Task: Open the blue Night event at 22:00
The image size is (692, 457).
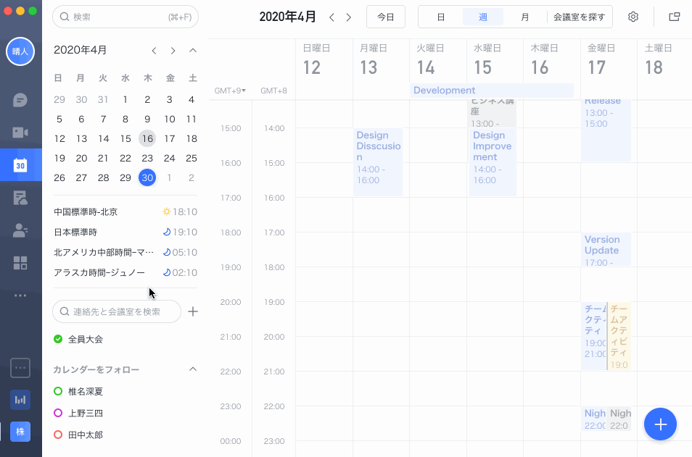Action: [593, 419]
